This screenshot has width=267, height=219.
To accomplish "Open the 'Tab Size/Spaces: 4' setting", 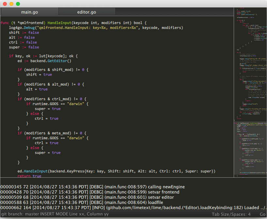I will point(231,214).
